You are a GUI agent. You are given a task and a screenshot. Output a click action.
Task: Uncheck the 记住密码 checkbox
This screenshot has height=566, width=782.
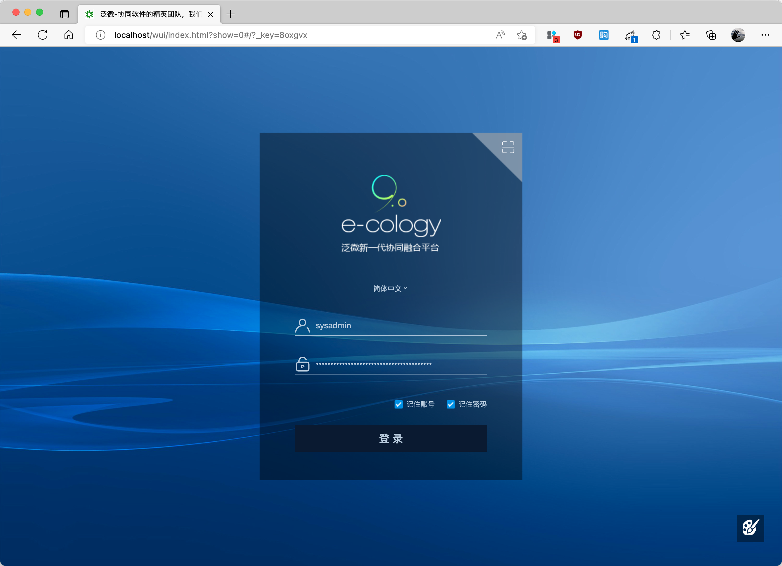451,404
